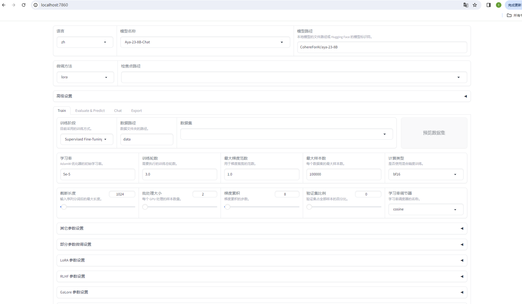Screen dimensions: 522x304
Task: Click the 截断长度 number box 1024
Action: [x=122, y=194]
